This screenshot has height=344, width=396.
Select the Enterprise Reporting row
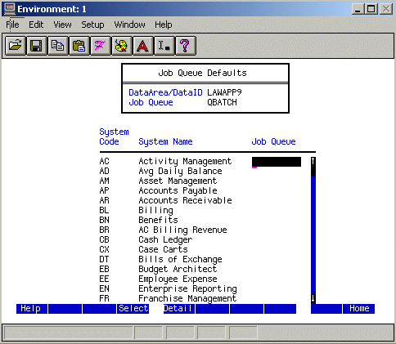click(187, 288)
